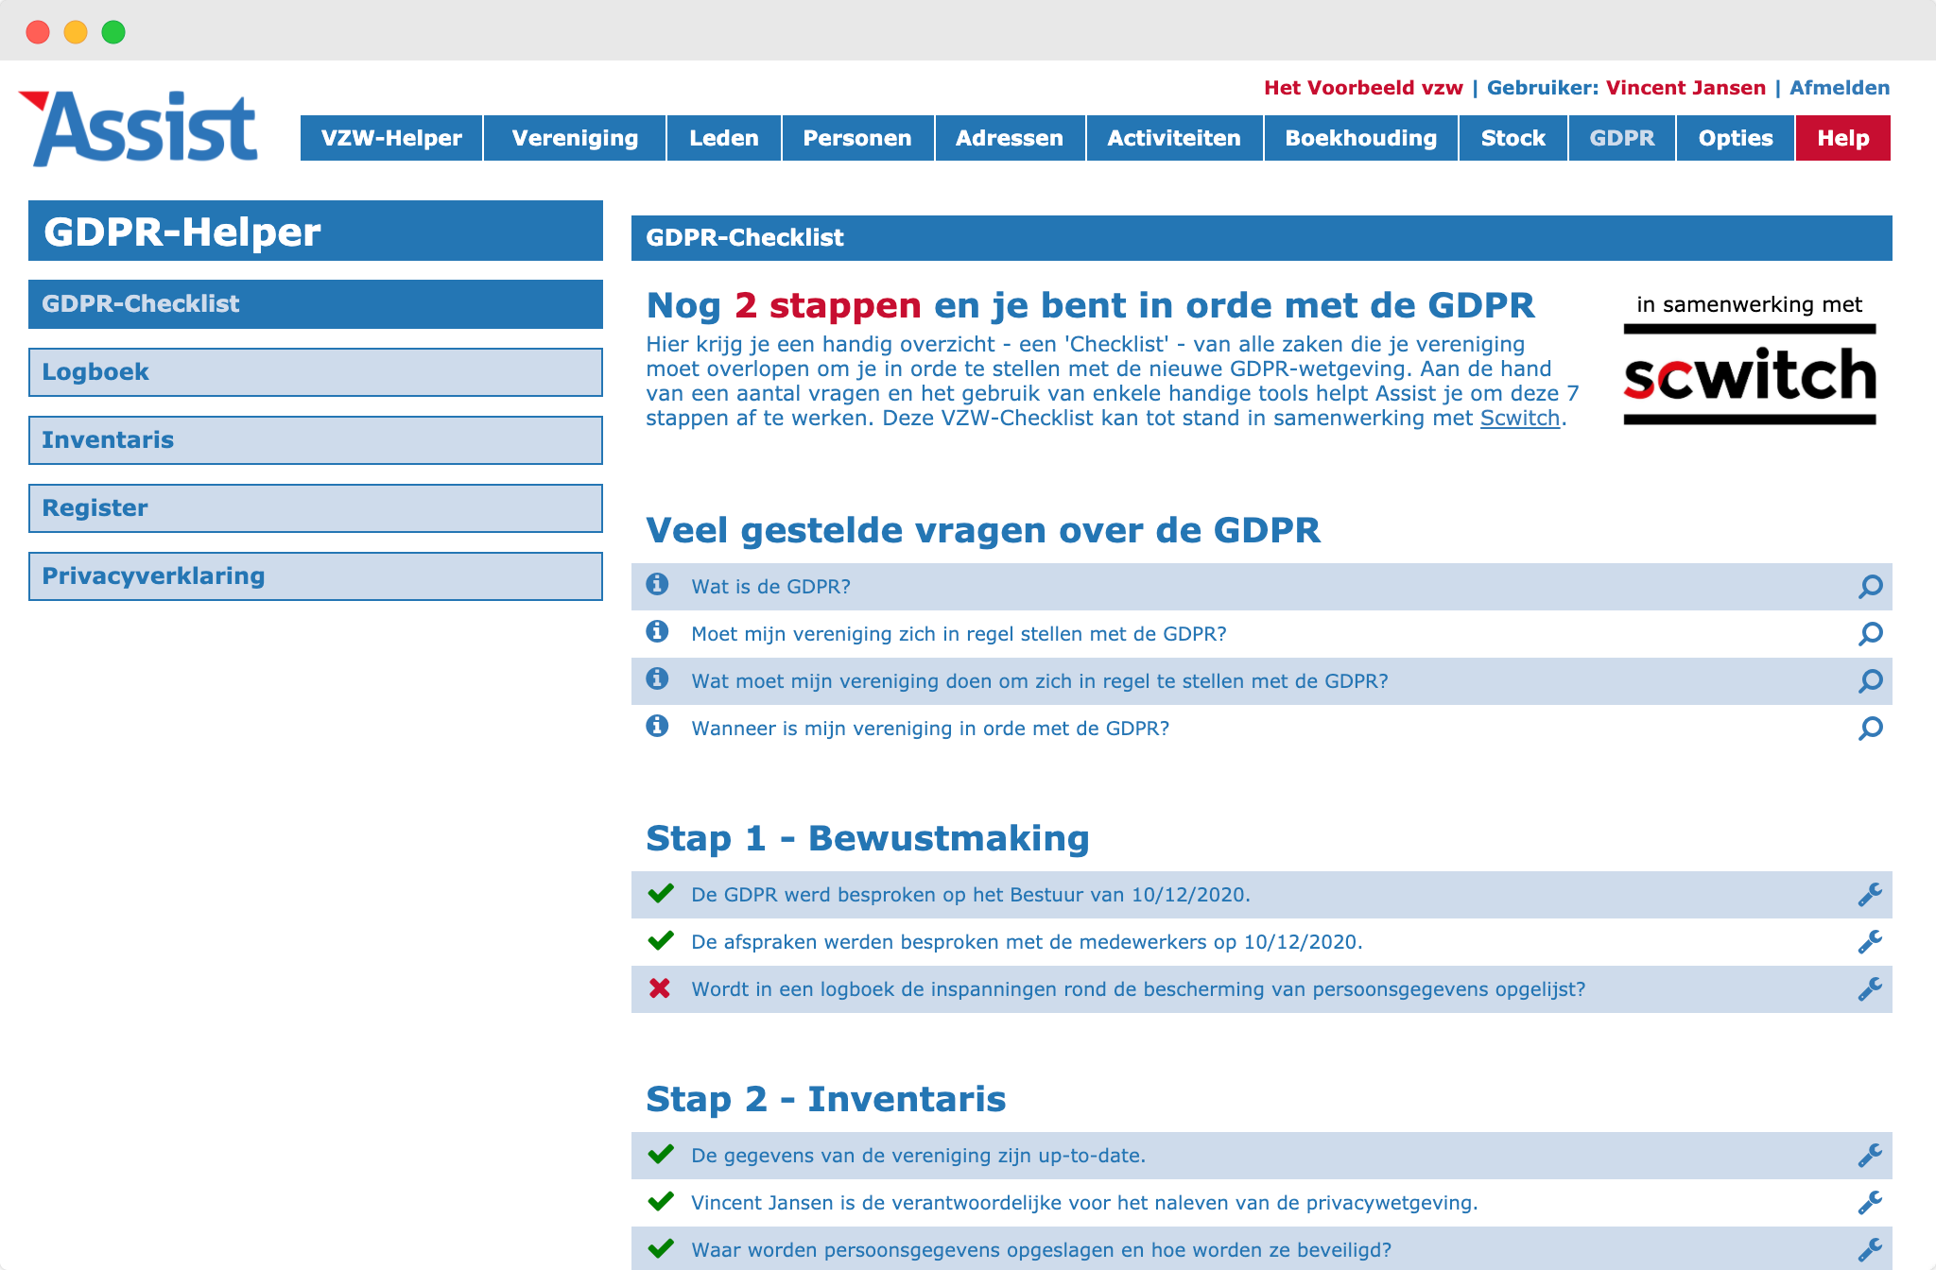Click info icon beside 'Wanneer is mijn vereniging in orde'

pos(657,727)
